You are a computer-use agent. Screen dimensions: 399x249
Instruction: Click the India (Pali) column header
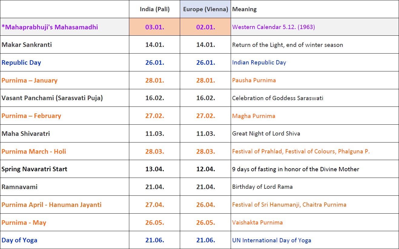click(x=154, y=9)
